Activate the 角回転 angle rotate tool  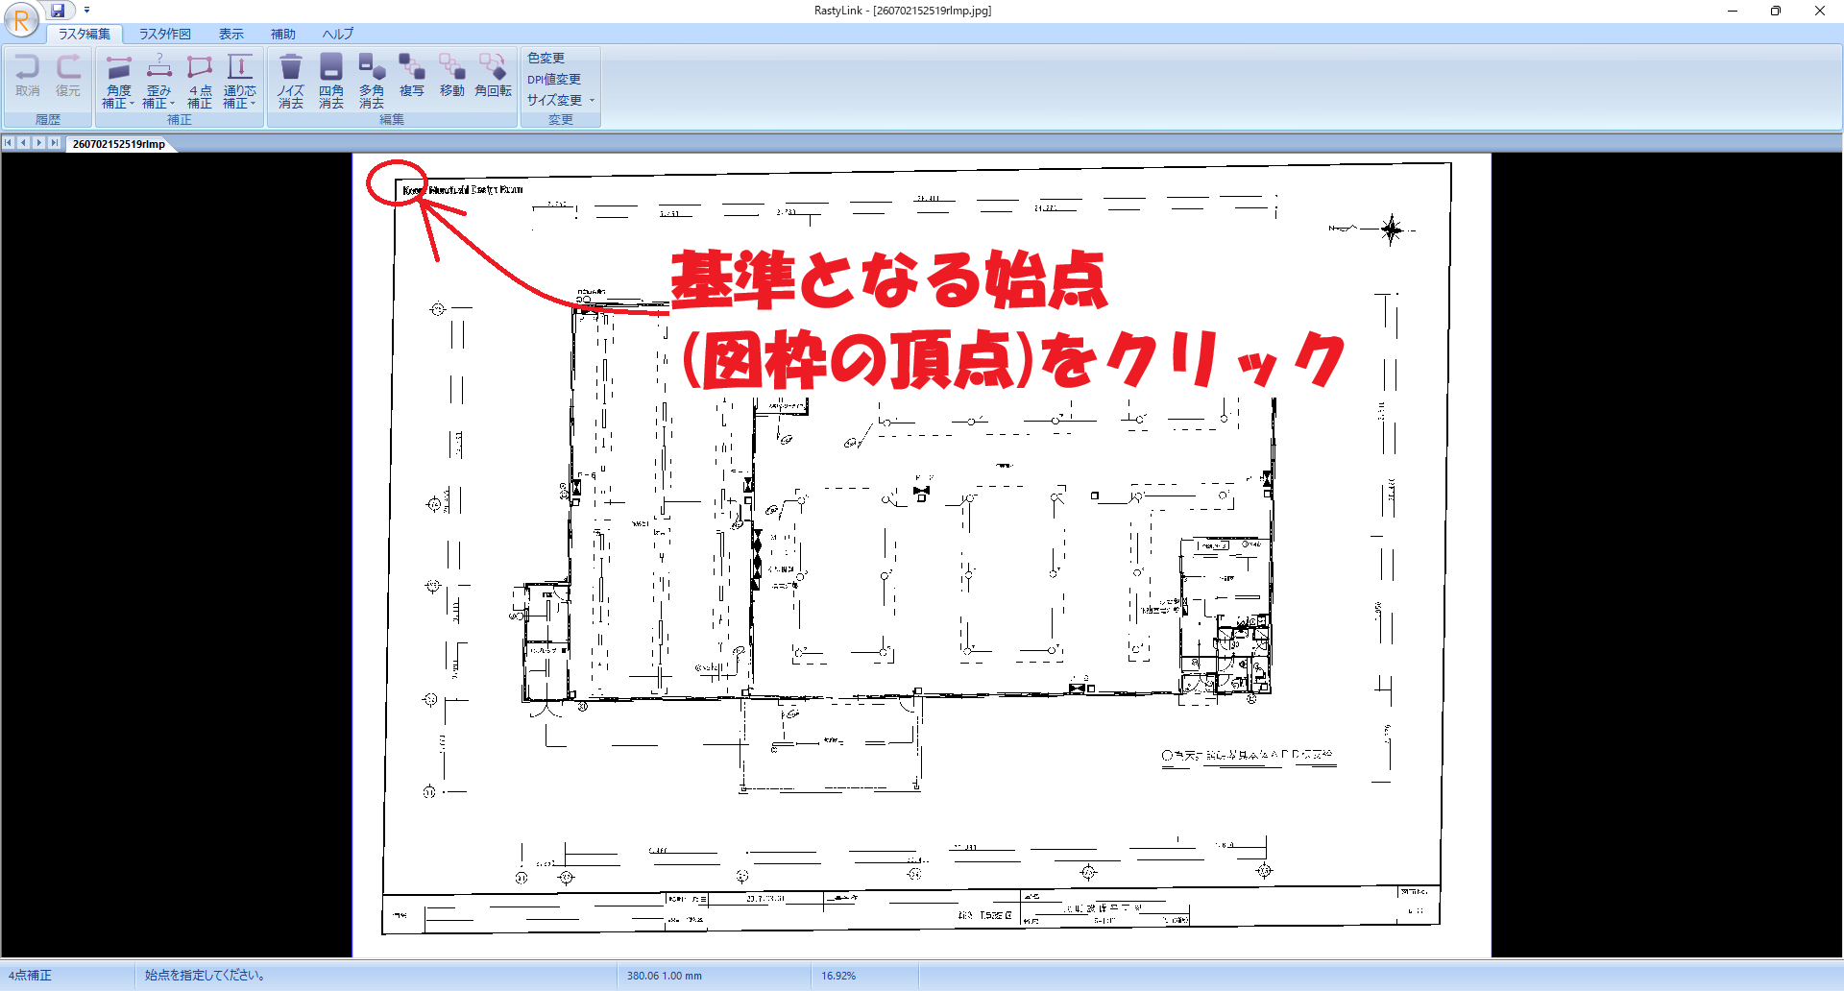click(493, 76)
